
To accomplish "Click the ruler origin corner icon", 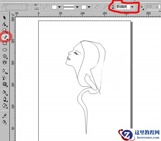I will 13,15.
